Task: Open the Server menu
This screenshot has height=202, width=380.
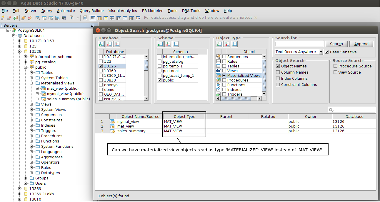Action: point(31,11)
